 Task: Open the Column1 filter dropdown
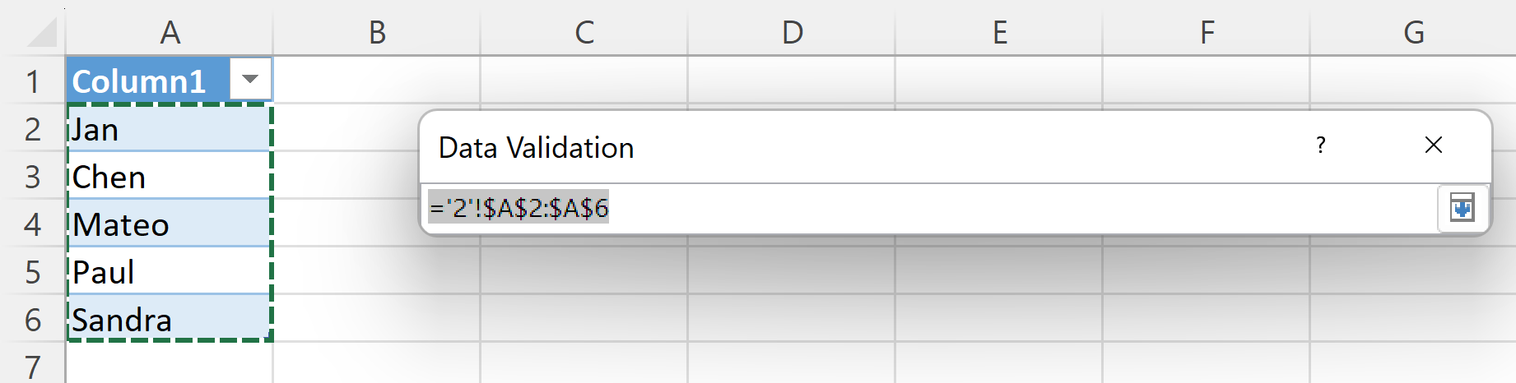(250, 80)
